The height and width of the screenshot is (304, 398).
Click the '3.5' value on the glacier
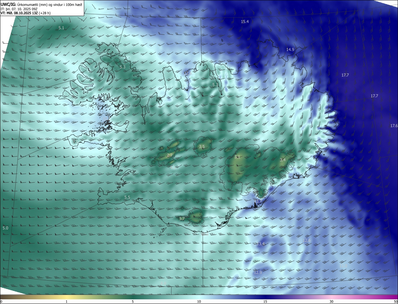pos(202,146)
